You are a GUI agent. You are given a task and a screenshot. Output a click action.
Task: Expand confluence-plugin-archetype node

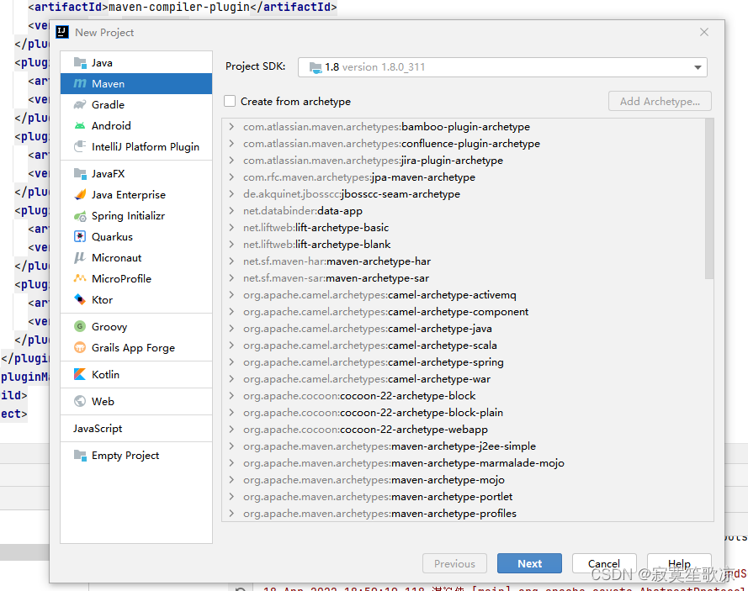tap(231, 143)
